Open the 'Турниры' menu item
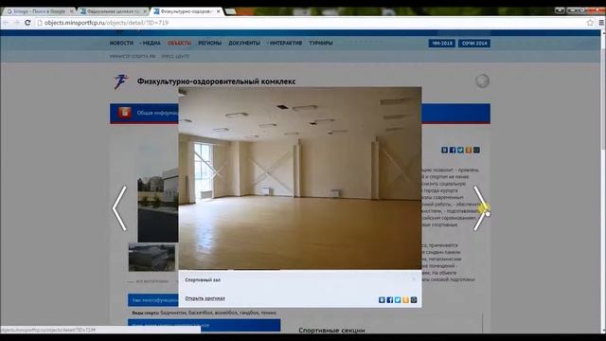The width and height of the screenshot is (606, 341). [x=321, y=43]
